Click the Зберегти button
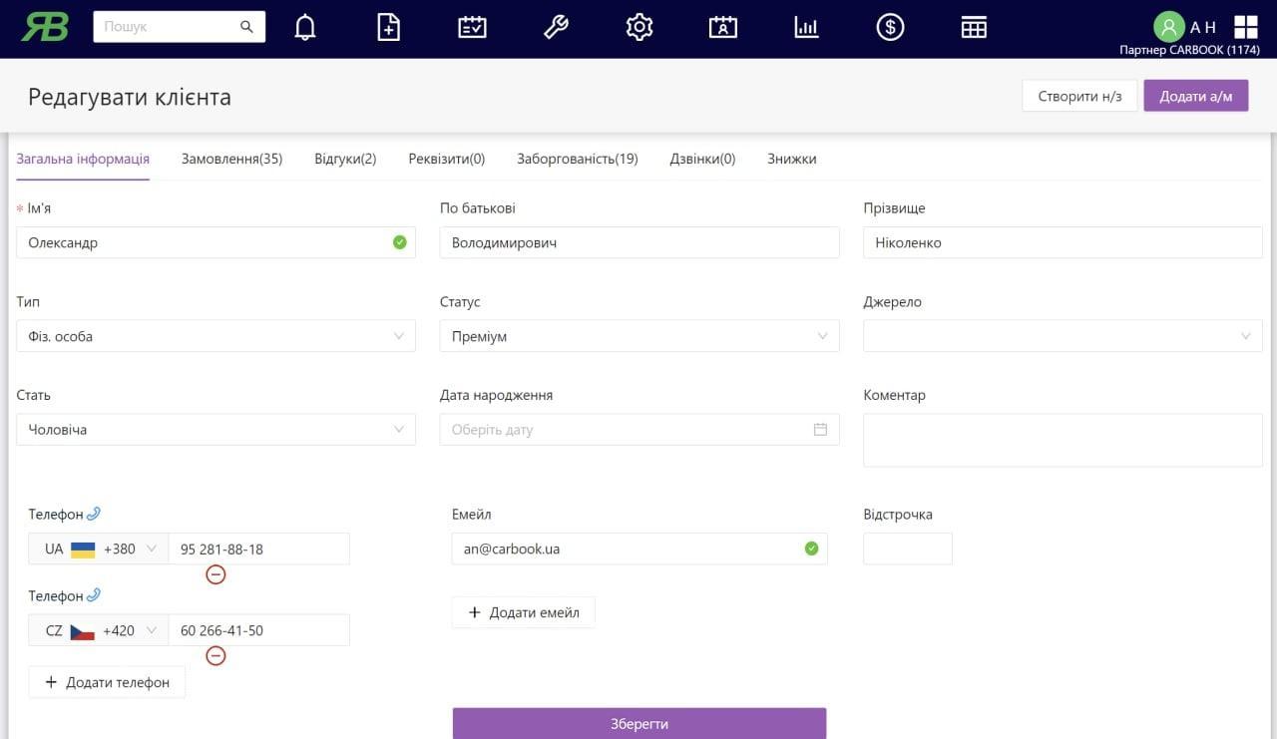This screenshot has width=1277, height=739. point(638,723)
